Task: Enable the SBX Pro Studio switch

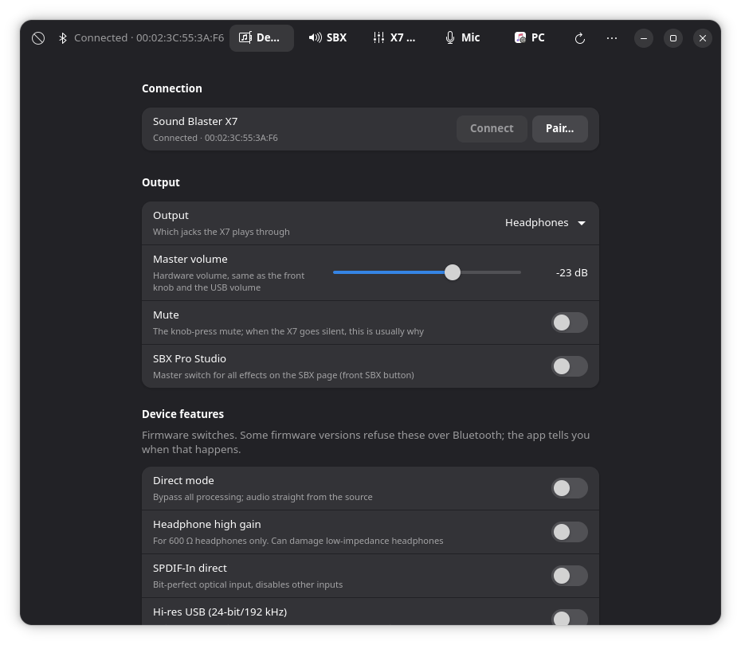Action: coord(570,366)
